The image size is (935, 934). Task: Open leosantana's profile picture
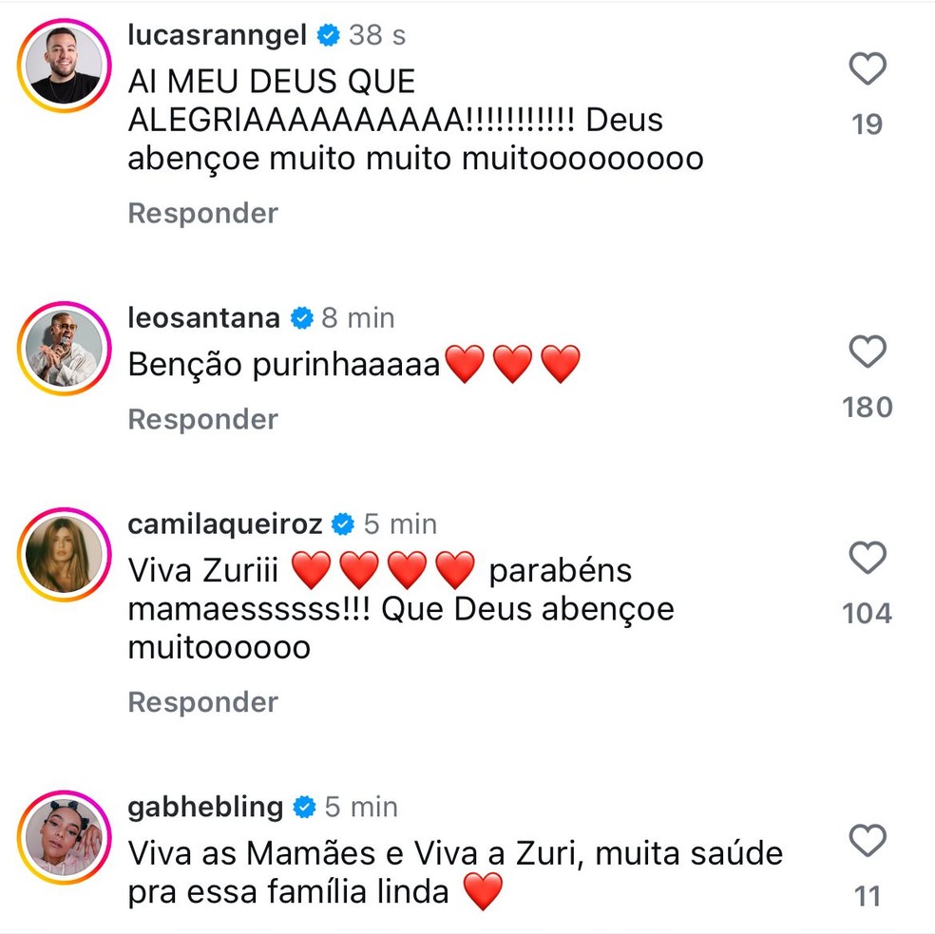click(x=63, y=348)
